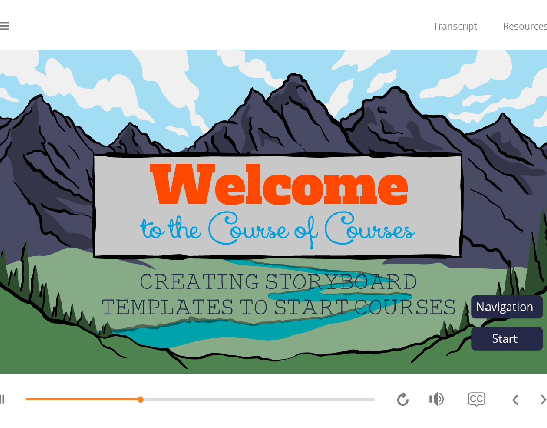
Task: Click the Navigation button
Action: pyautogui.click(x=507, y=307)
